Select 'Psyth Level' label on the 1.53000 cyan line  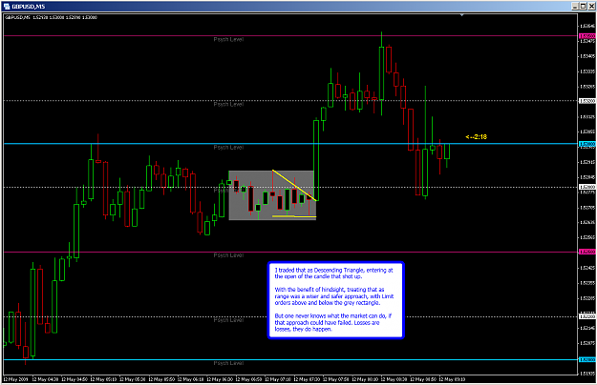228,148
